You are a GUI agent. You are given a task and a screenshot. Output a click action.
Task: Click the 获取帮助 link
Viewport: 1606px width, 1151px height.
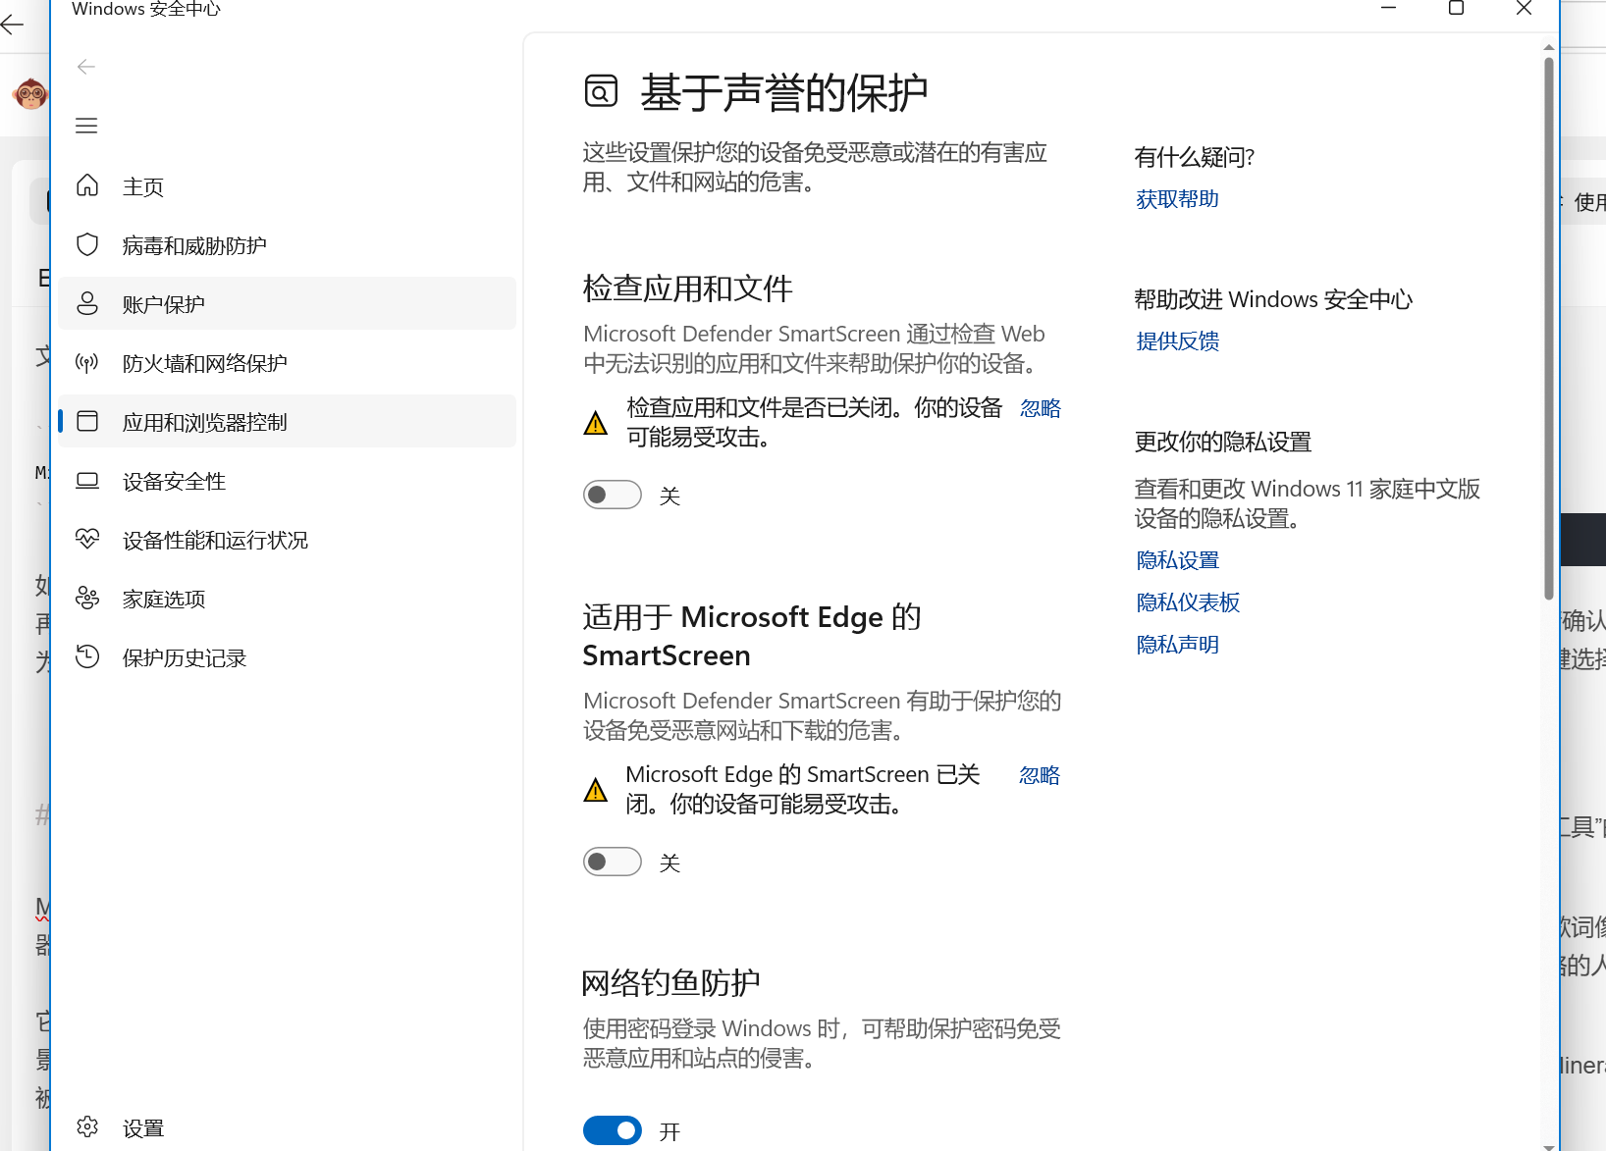click(1177, 199)
